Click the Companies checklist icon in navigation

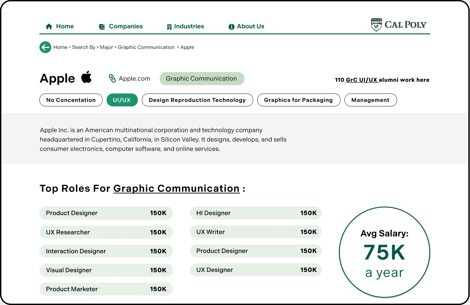102,27
